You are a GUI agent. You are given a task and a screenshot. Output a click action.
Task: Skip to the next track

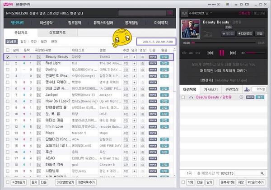coord(233,53)
